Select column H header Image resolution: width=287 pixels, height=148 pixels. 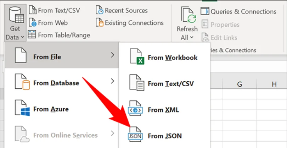(274, 84)
